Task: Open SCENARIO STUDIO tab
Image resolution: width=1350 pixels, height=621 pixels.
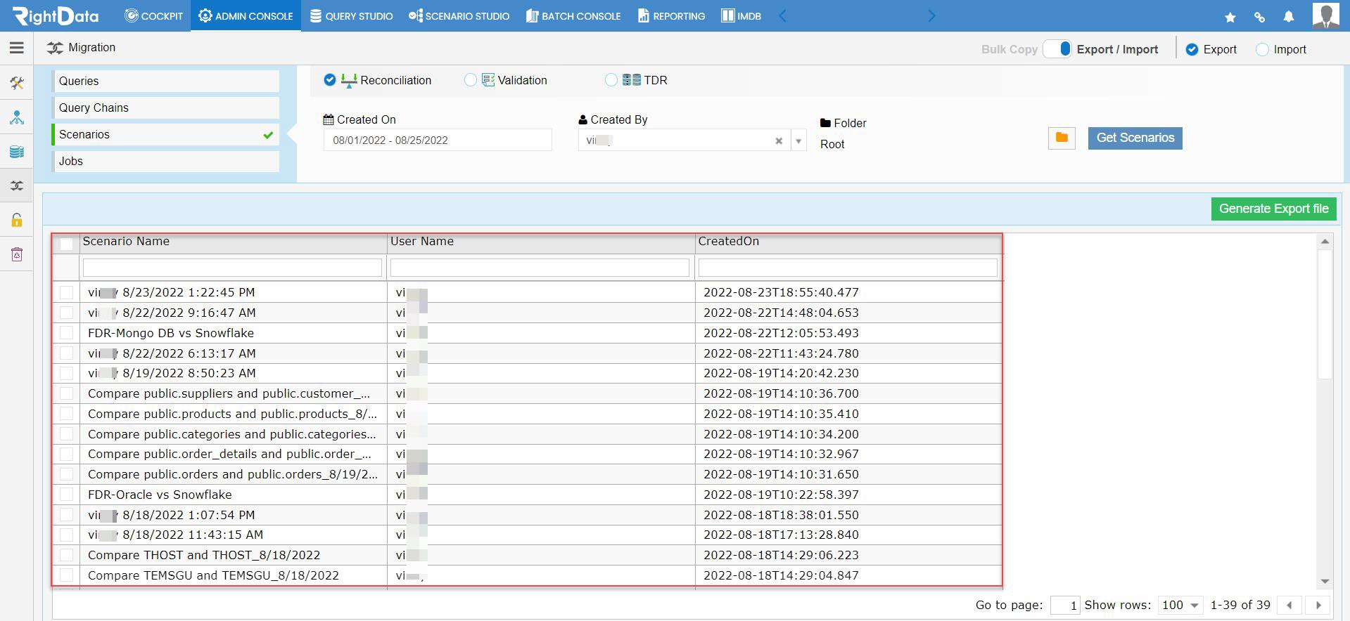Action: click(x=459, y=15)
